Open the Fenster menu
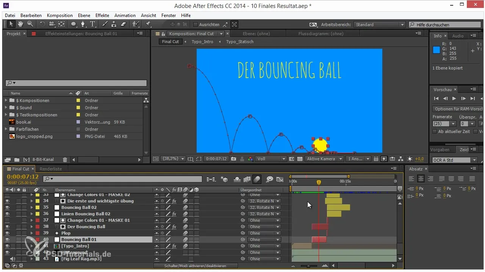The height and width of the screenshot is (272, 485). [169, 15]
